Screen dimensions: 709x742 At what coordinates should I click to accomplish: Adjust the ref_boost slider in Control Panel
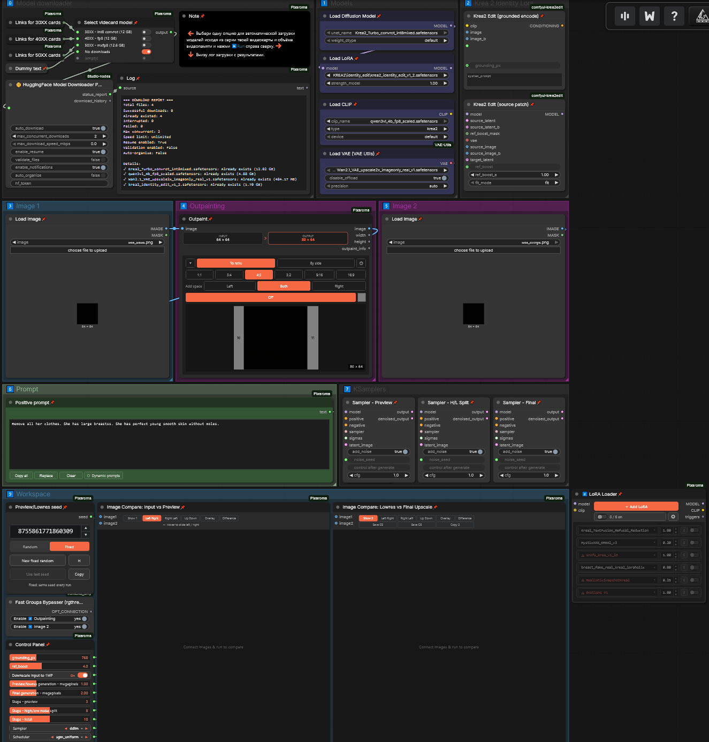coord(50,667)
